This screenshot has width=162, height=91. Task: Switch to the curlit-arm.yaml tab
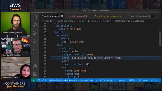pyautogui.click(x=52, y=16)
